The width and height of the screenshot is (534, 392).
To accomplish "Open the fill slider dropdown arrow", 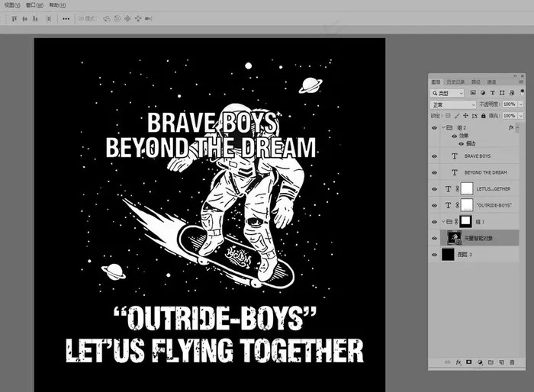I will (521, 116).
